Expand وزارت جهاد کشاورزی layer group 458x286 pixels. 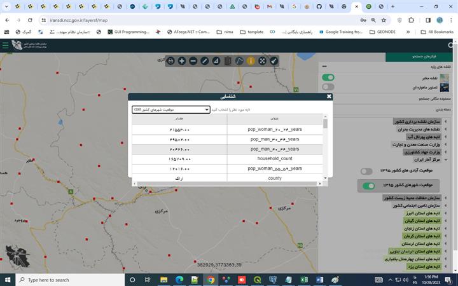tap(447, 152)
